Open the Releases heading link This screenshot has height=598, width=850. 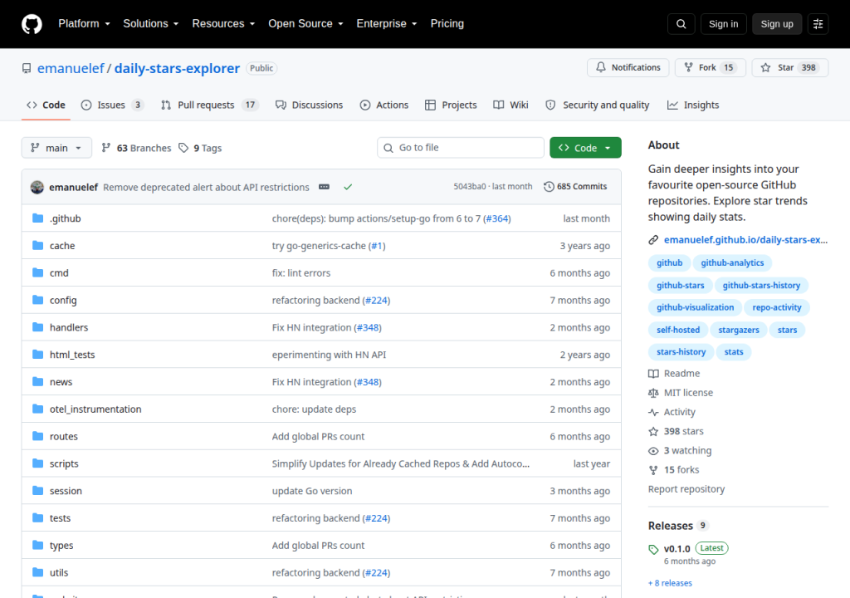[x=671, y=526]
